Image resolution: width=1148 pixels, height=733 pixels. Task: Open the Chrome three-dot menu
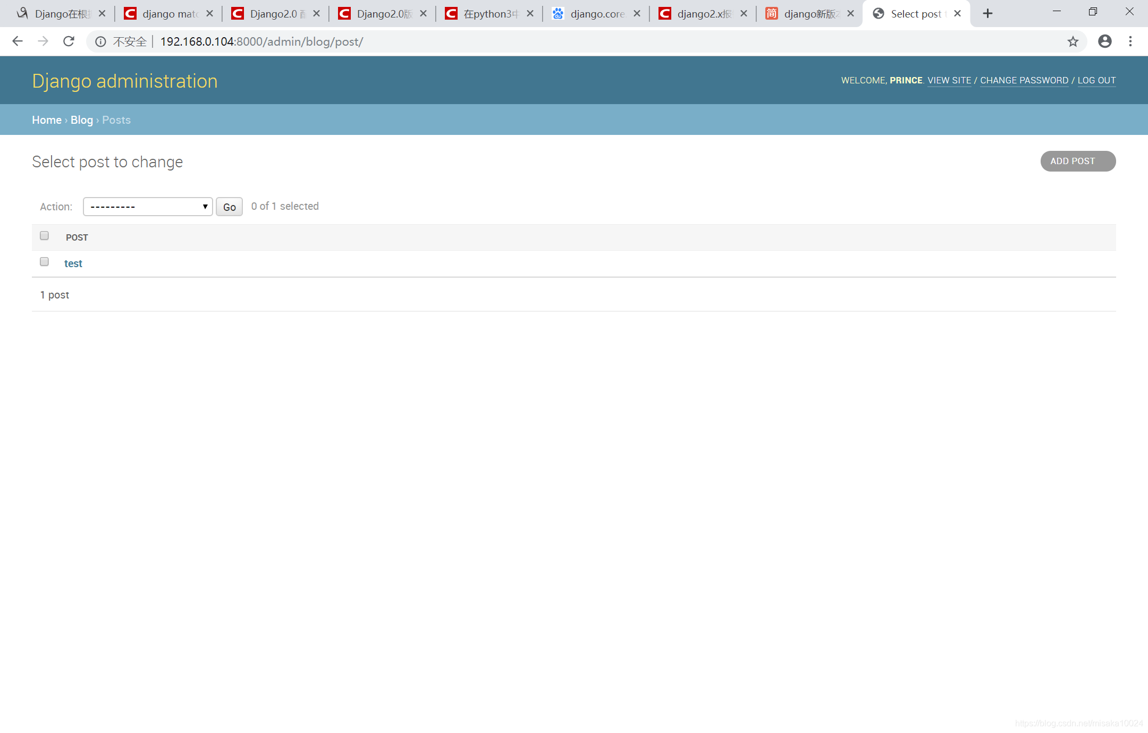click(x=1130, y=41)
